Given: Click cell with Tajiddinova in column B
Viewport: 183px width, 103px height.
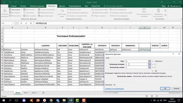Looking at the screenshot, I should coord(12,52).
